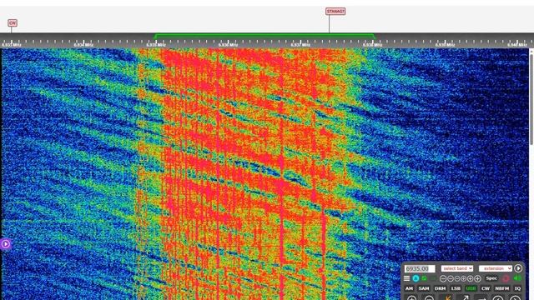The image size is (534, 300).
Task: Mute audio with the green speaker icon
Action: pos(517,277)
